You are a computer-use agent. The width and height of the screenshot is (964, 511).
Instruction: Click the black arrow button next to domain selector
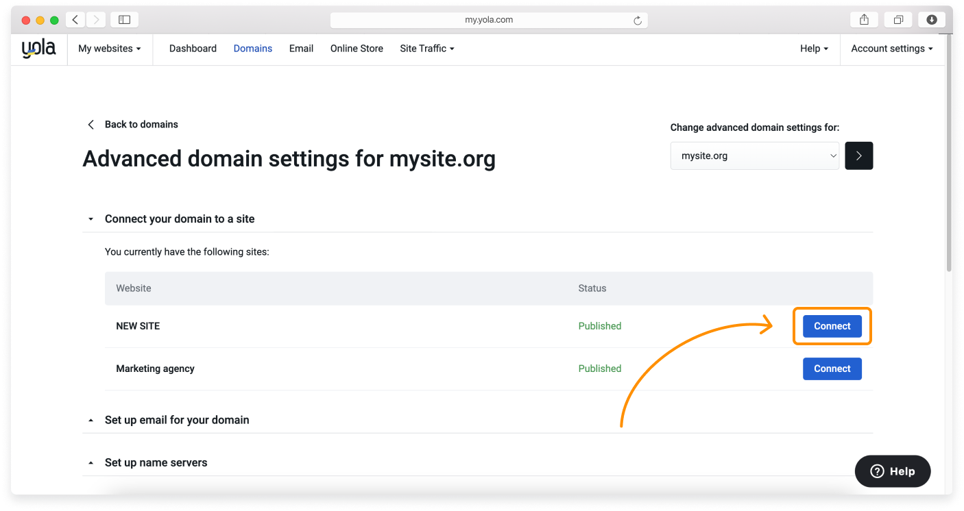click(x=858, y=155)
